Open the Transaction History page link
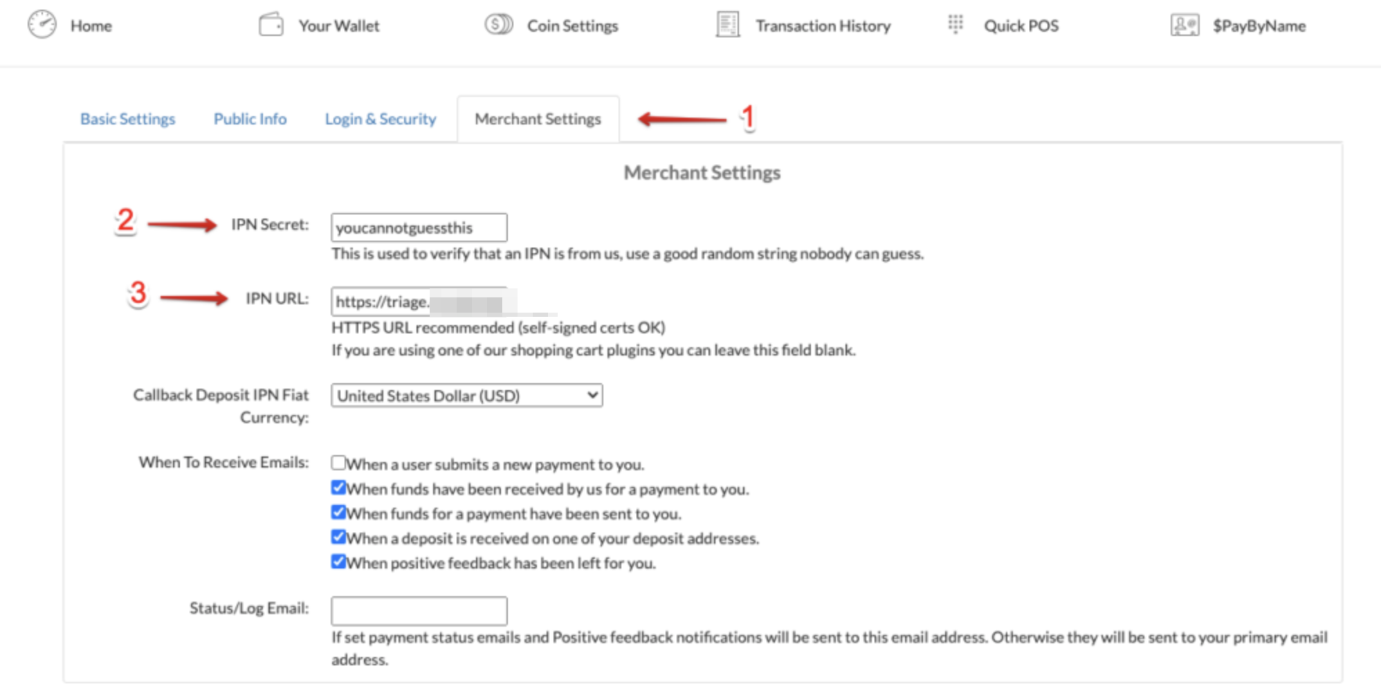 click(823, 26)
